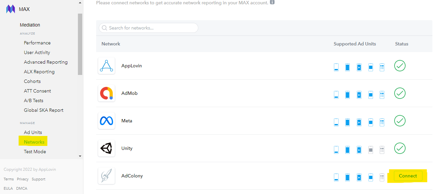Open the Privacy link
Viewport: 443px width, 194px height.
click(x=23, y=179)
